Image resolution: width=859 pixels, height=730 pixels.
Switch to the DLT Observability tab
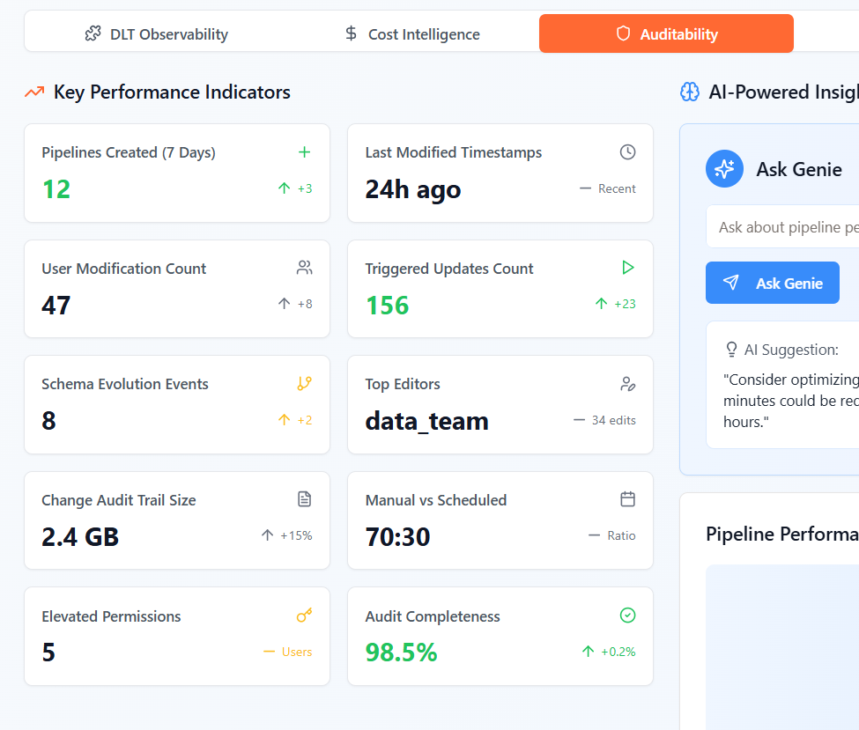pos(155,33)
